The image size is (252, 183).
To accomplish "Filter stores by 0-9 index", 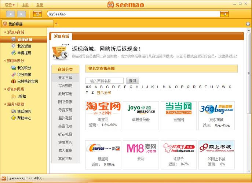I will (x=88, y=87).
